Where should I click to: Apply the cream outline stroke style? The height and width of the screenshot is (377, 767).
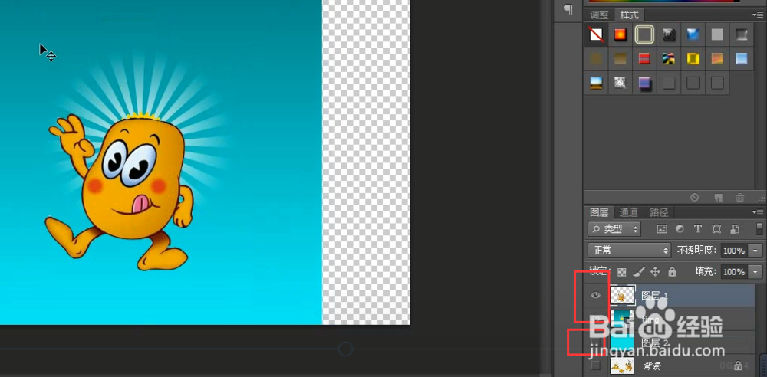[x=645, y=34]
